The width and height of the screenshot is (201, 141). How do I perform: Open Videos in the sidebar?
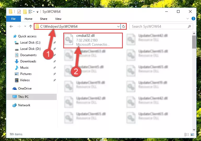[25, 80]
